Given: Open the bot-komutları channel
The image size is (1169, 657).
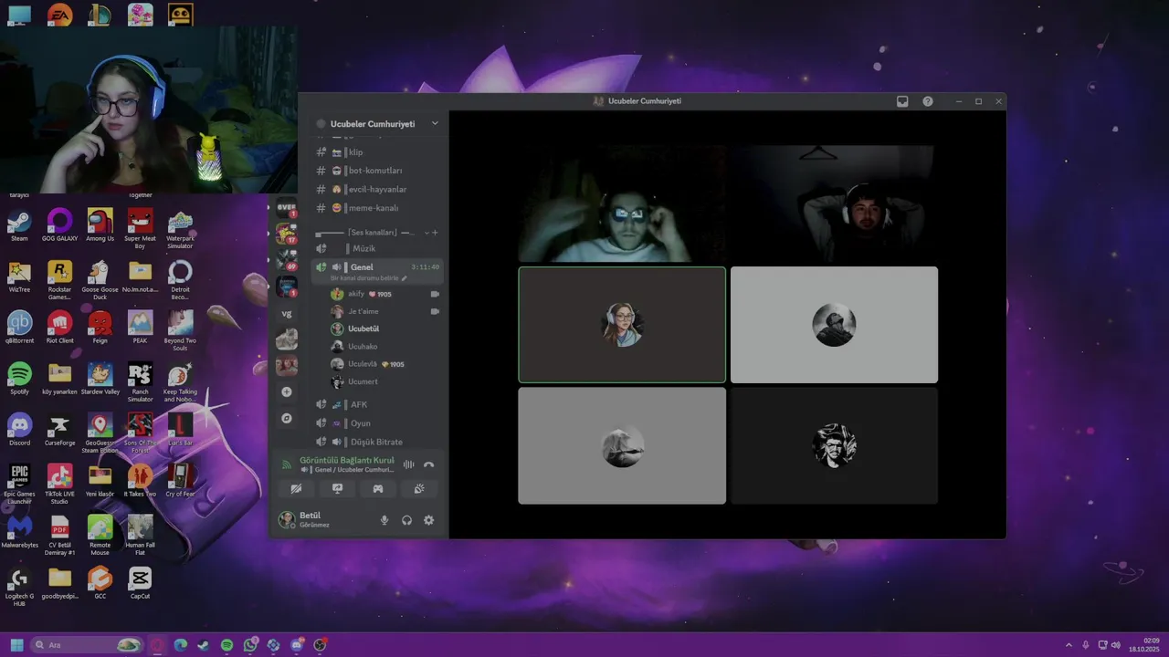Looking at the screenshot, I should point(377,171).
